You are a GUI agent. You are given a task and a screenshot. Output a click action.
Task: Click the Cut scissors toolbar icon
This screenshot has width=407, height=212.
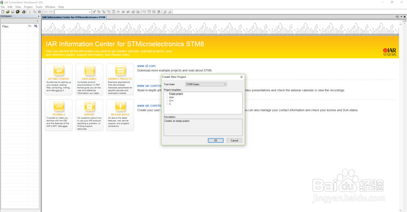[30, 12]
